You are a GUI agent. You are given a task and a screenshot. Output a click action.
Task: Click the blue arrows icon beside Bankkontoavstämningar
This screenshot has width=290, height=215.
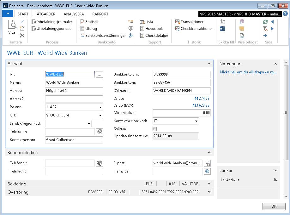tap(131, 36)
